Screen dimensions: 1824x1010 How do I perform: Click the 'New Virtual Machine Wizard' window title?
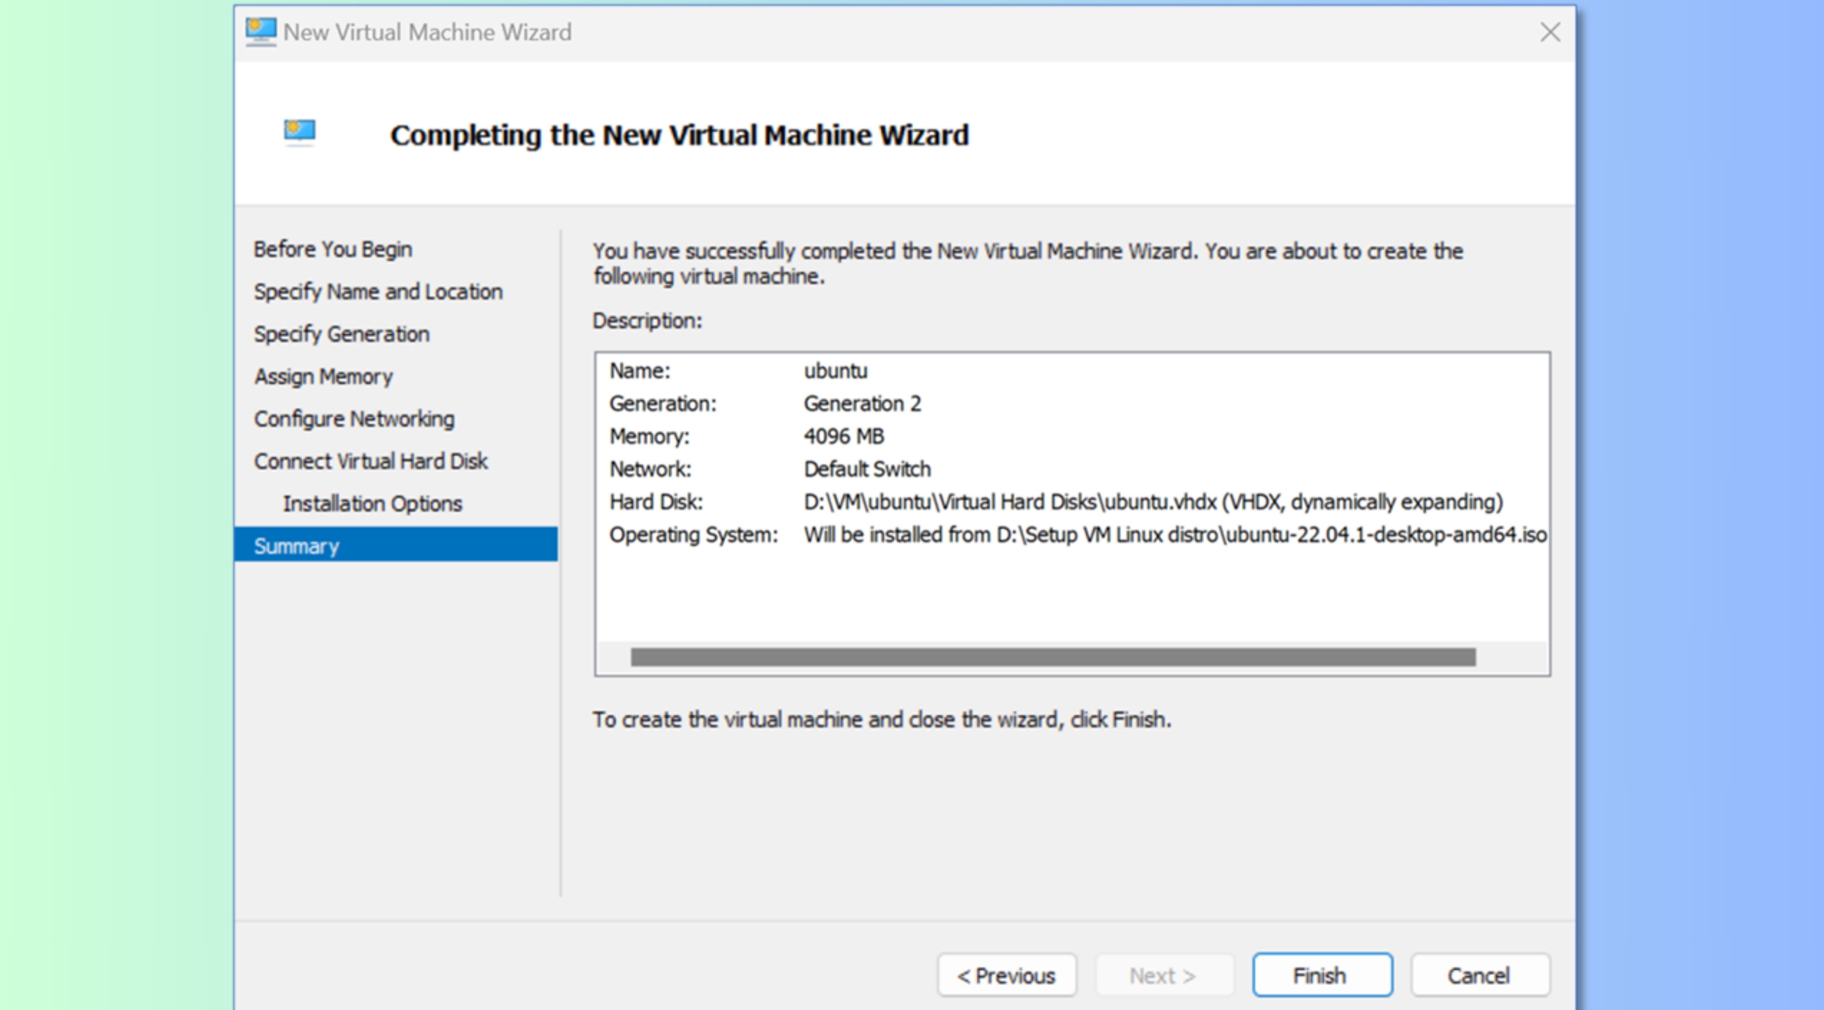point(427,33)
